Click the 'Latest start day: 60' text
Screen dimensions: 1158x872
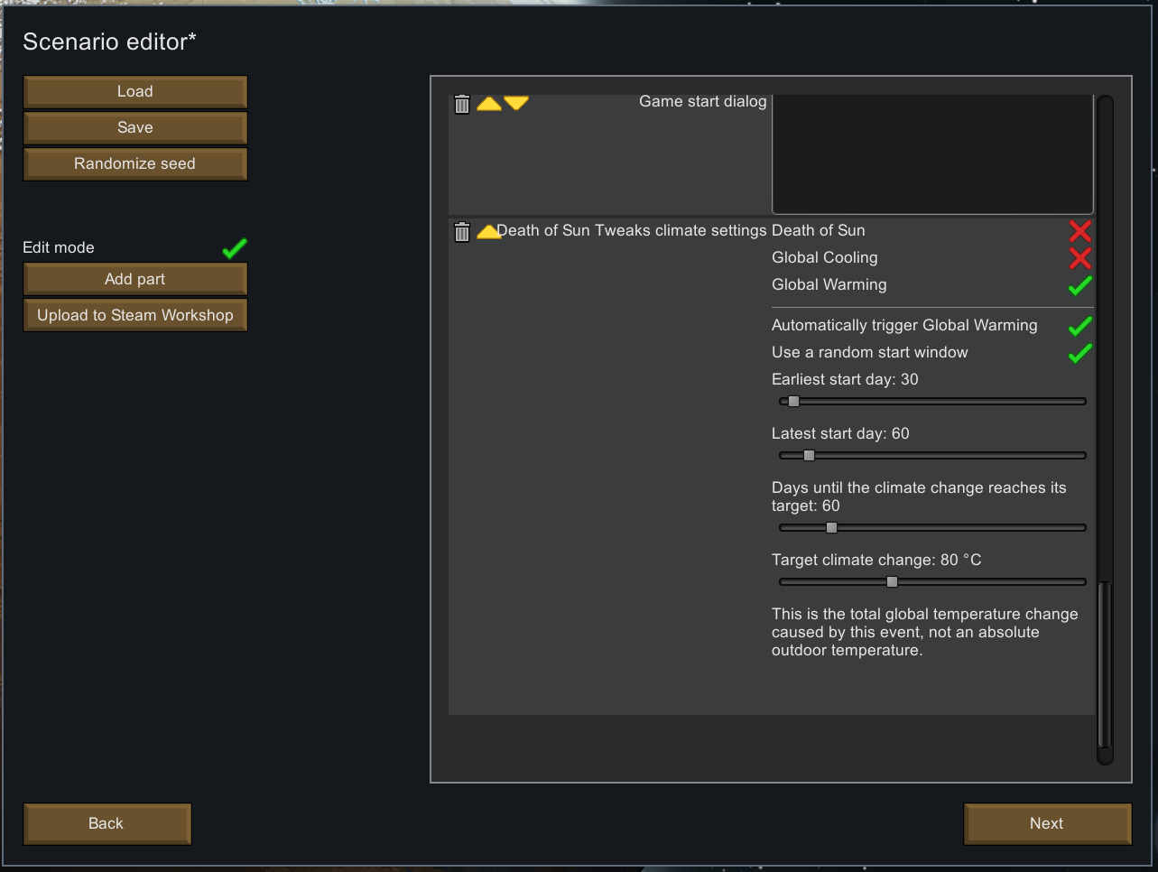point(840,433)
